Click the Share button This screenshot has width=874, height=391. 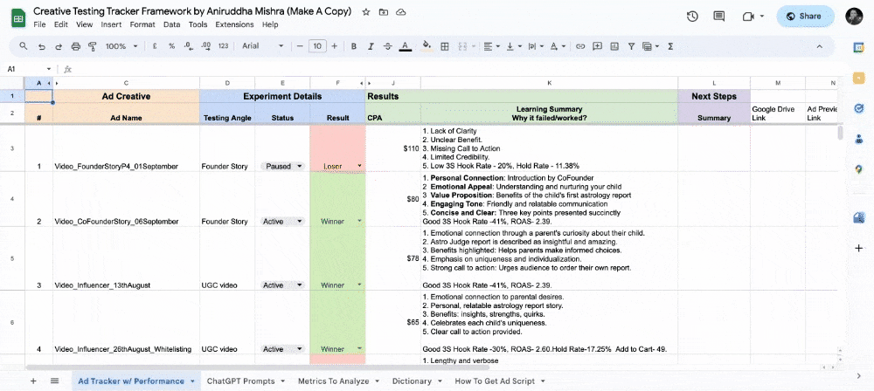click(x=805, y=17)
